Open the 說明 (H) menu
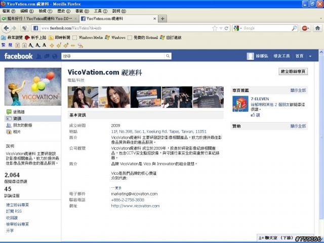Image resolution: width=324 pixels, height=243 pixels. (119, 11)
